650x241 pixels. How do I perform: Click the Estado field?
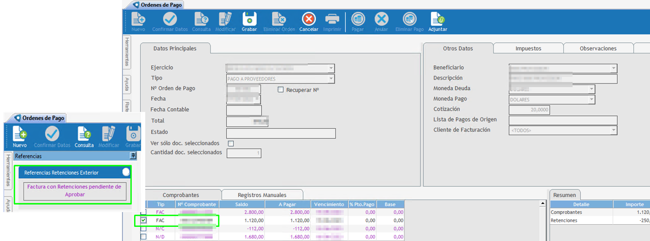(281, 133)
